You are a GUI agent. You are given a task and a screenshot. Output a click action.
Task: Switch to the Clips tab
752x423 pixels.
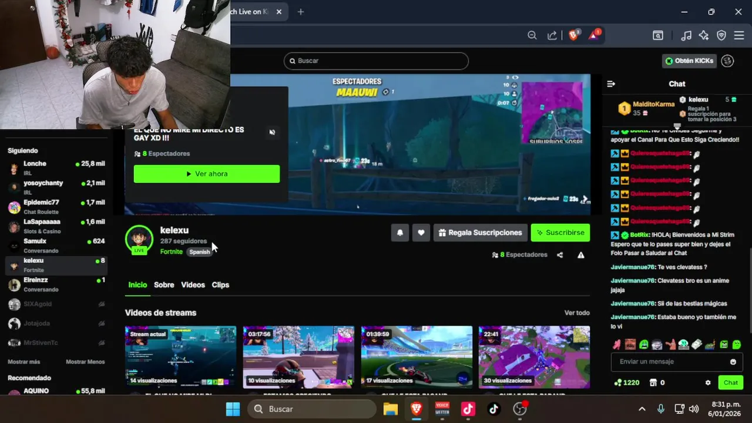(220, 285)
